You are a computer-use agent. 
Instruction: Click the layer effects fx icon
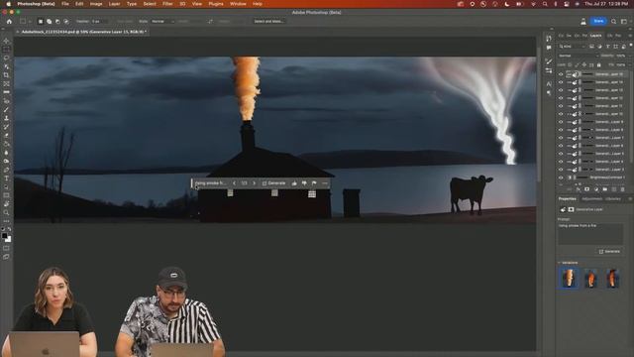(x=578, y=189)
